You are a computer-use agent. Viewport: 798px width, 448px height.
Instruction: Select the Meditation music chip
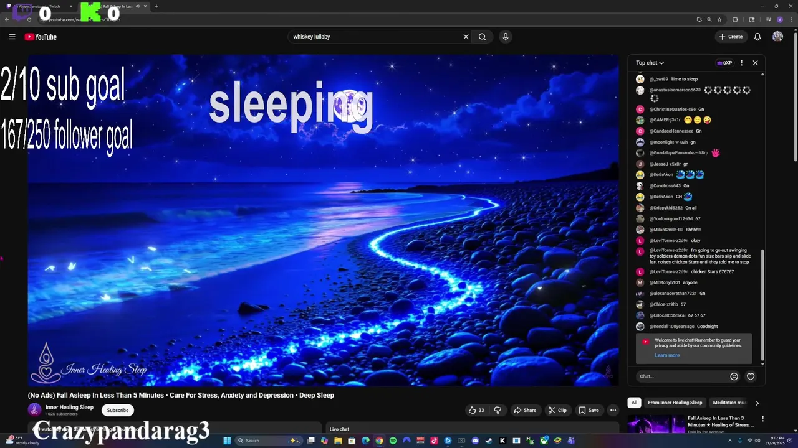(x=729, y=403)
